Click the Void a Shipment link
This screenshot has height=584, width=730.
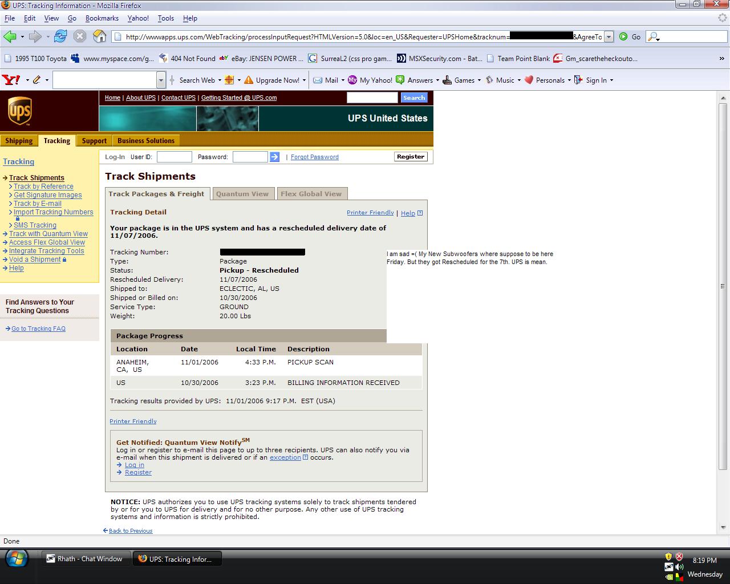point(35,259)
